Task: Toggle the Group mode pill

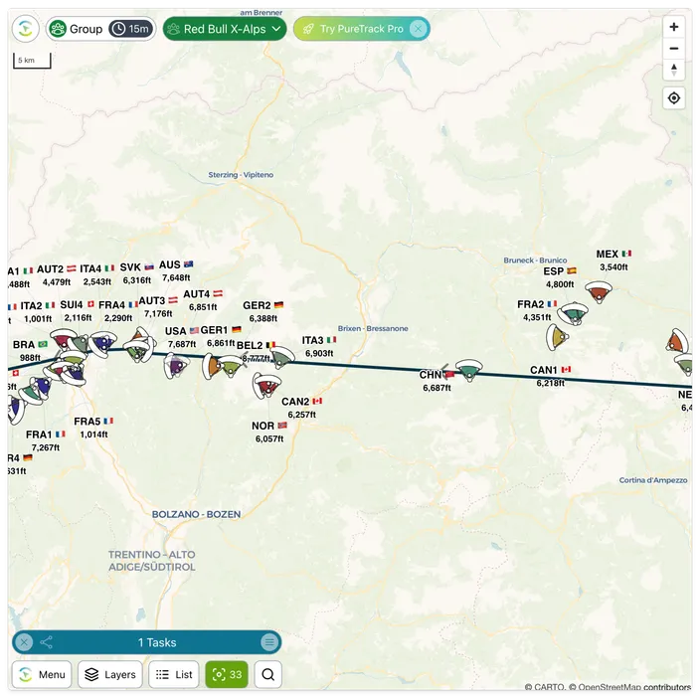Action: click(x=76, y=29)
